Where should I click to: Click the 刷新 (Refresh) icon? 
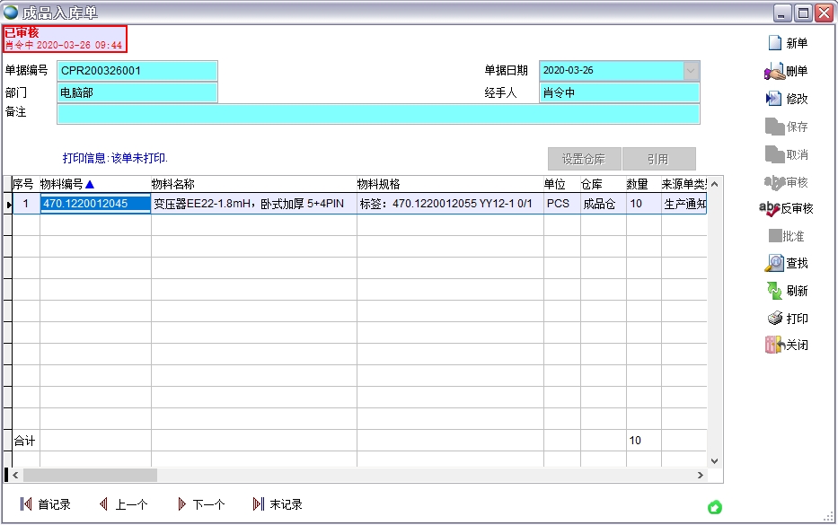[x=774, y=291]
